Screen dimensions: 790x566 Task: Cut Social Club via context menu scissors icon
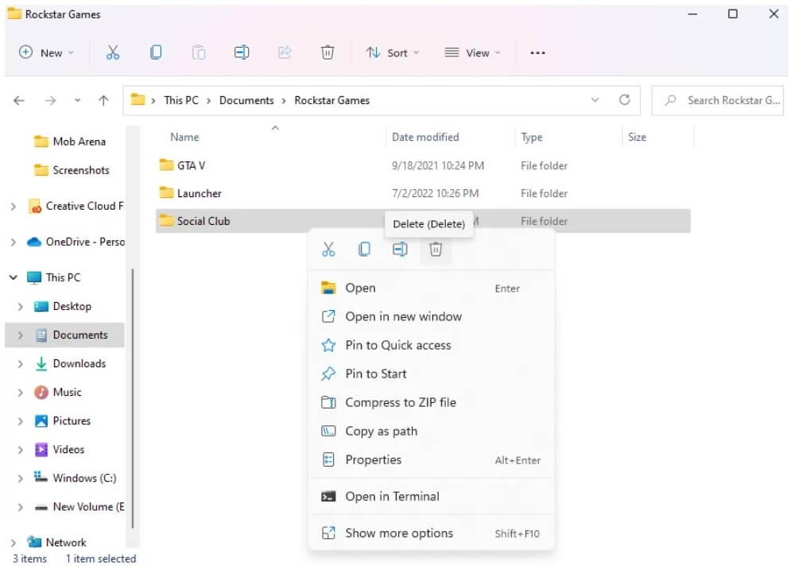point(328,249)
